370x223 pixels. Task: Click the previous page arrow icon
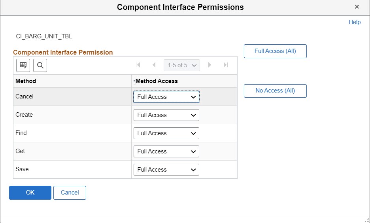[x=154, y=65]
